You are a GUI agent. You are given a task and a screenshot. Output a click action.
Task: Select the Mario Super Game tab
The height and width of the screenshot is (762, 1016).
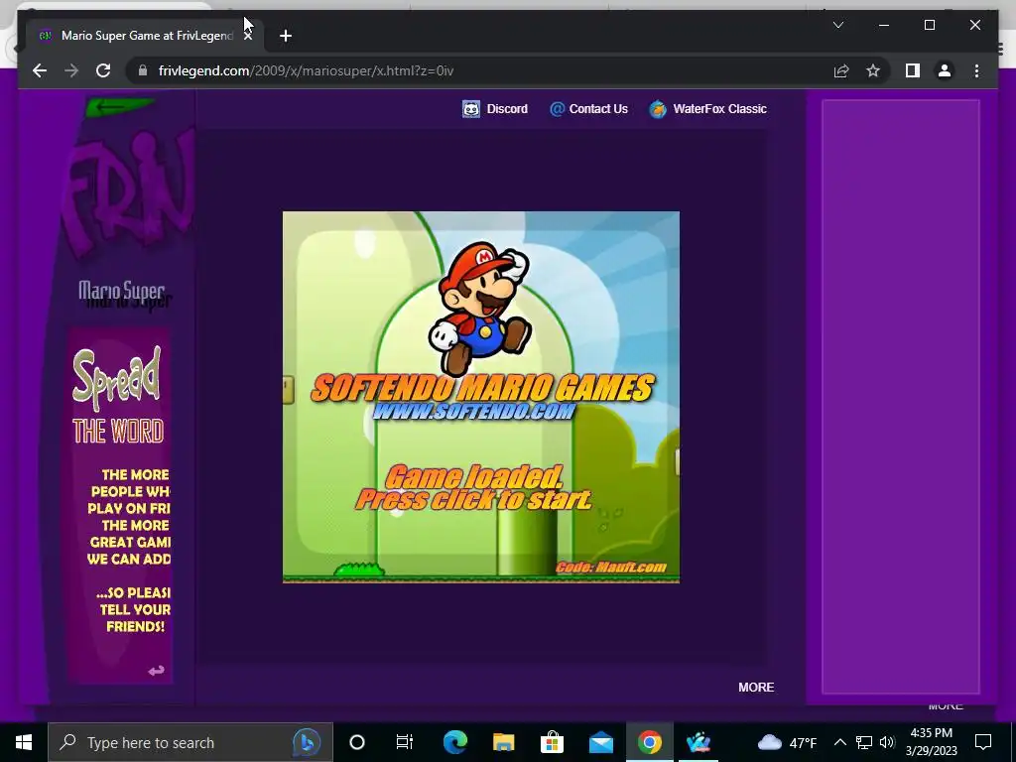point(144,36)
